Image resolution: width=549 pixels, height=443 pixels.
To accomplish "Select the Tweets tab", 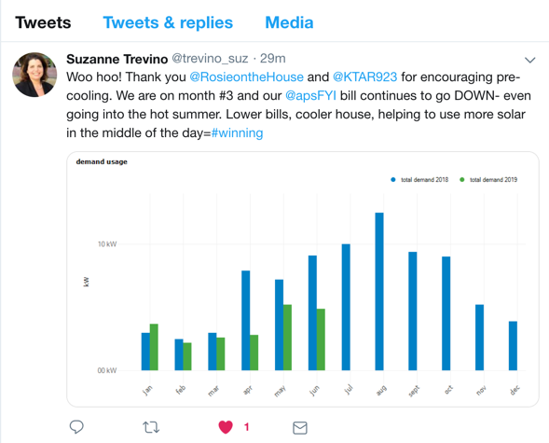I will click(x=43, y=22).
